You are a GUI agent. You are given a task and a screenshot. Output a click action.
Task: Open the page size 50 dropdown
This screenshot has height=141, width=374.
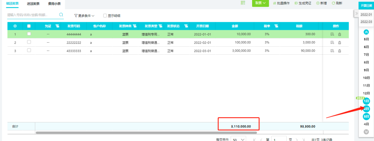(x=238, y=139)
